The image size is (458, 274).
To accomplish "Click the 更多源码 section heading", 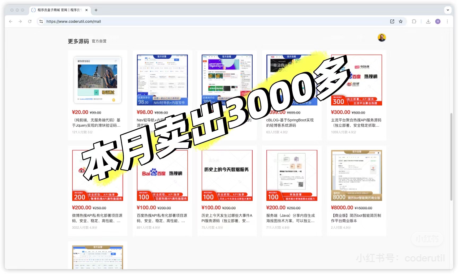I will pos(78,41).
